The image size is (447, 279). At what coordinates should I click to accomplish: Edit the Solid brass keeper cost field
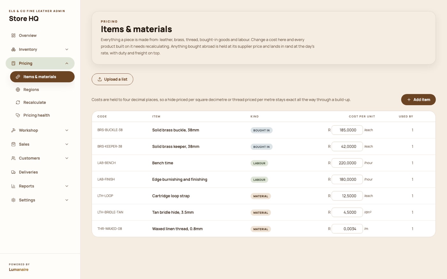point(347,147)
